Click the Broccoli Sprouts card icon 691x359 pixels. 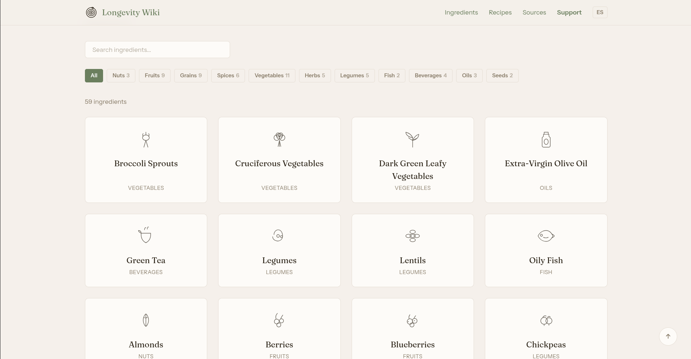(x=146, y=140)
